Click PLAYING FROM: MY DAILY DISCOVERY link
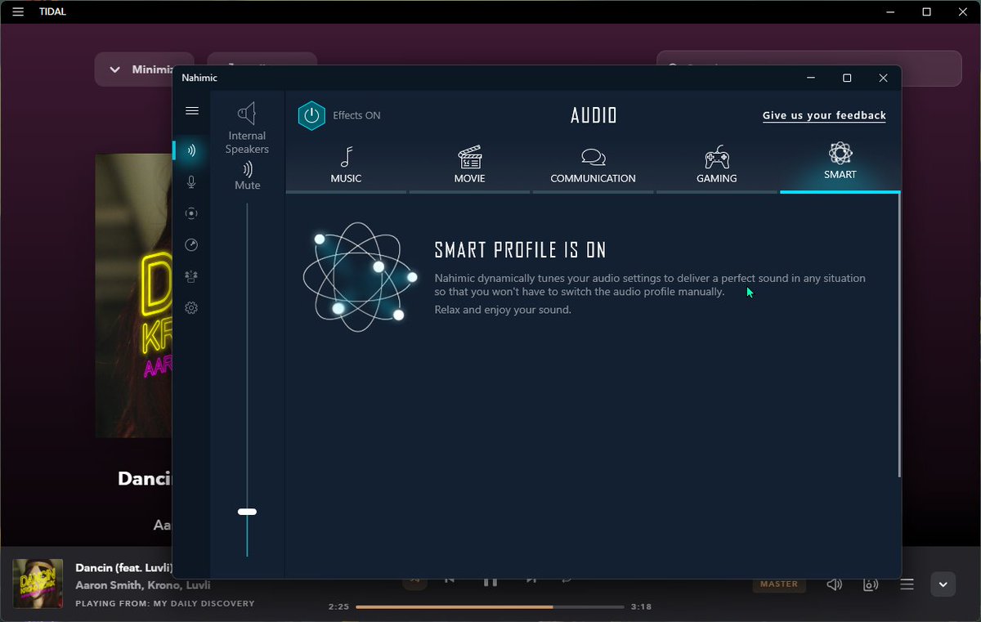The width and height of the screenshot is (981, 622). [165, 603]
